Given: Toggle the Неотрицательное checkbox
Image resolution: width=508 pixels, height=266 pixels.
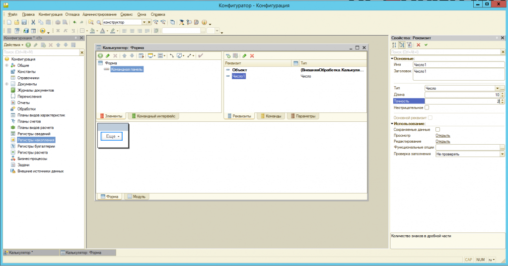Looking at the screenshot, I should (x=427, y=107).
